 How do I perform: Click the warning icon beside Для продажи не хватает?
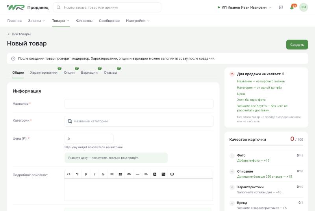(x=232, y=74)
